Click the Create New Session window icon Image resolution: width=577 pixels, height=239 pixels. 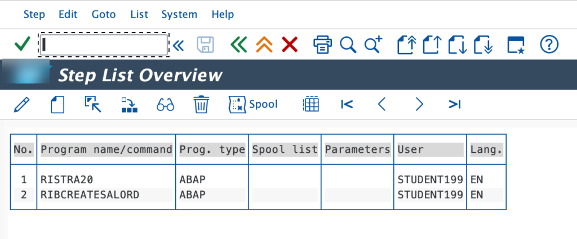tap(516, 45)
